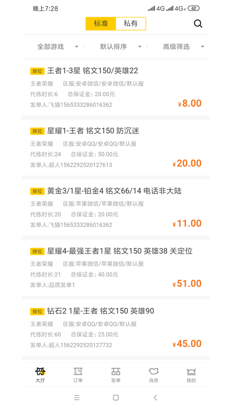This screenshot has width=230, height=409.
Task: Tap the Android back arrow
Action: click(155, 398)
